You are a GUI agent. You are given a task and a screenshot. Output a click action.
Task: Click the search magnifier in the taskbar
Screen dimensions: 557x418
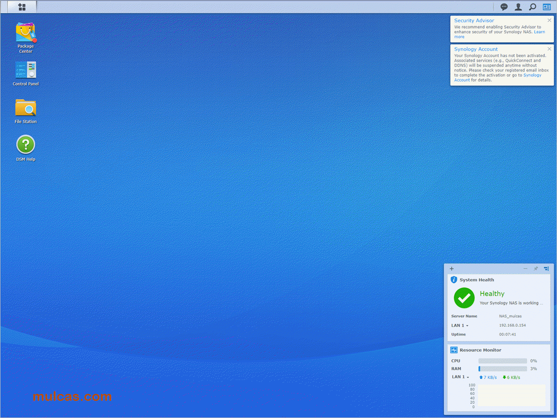(532, 7)
